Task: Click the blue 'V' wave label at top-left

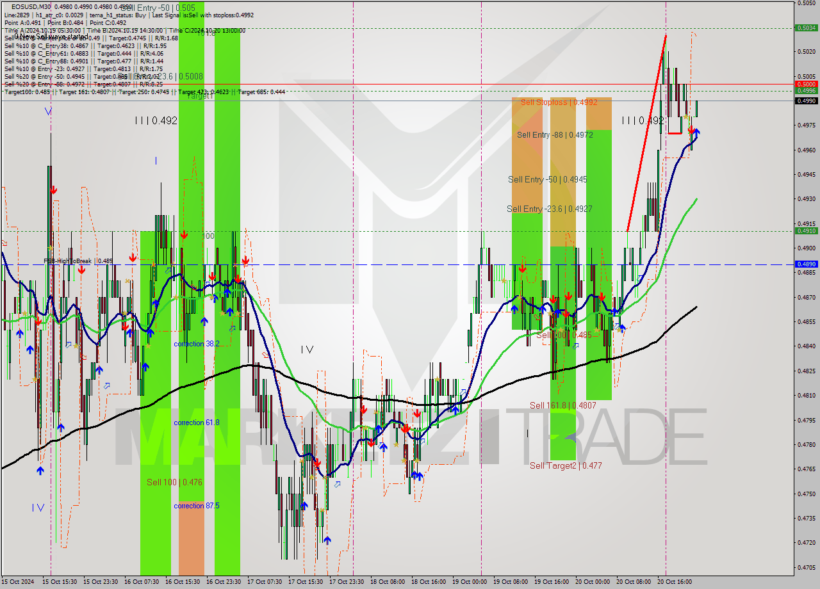Action: pos(49,111)
